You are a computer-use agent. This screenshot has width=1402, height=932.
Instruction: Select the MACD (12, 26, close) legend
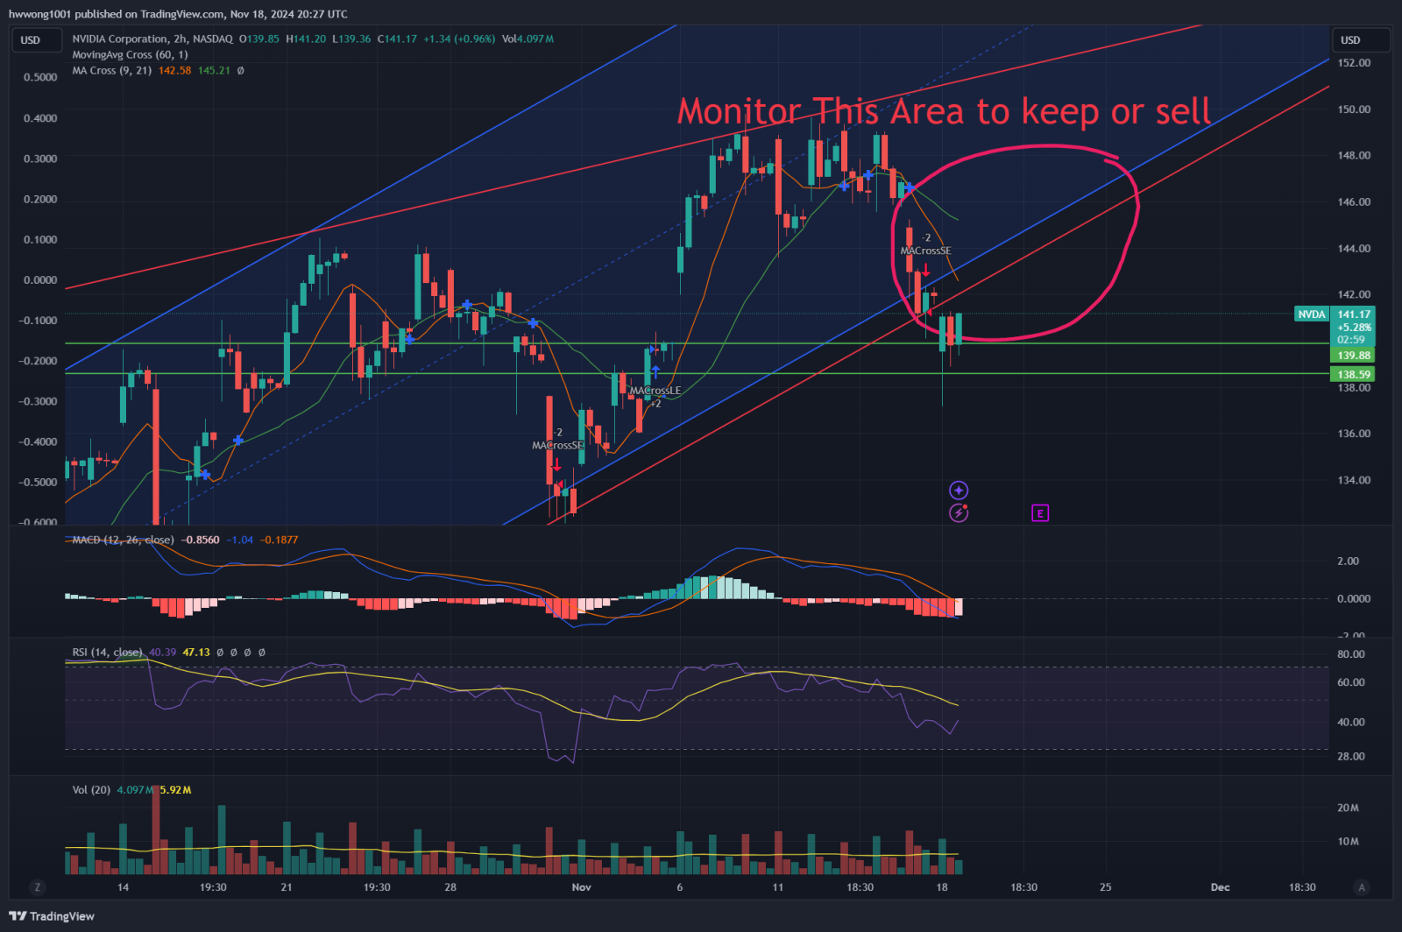(x=123, y=540)
